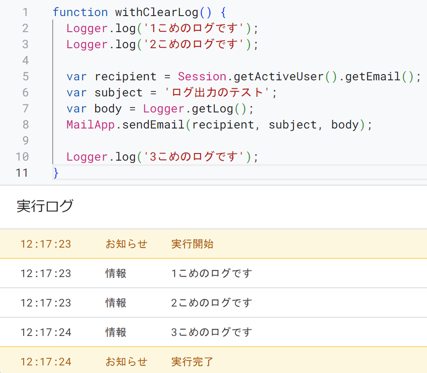Select line number 10 in the gutter
This screenshot has width=427, height=373.
pyautogui.click(x=22, y=157)
